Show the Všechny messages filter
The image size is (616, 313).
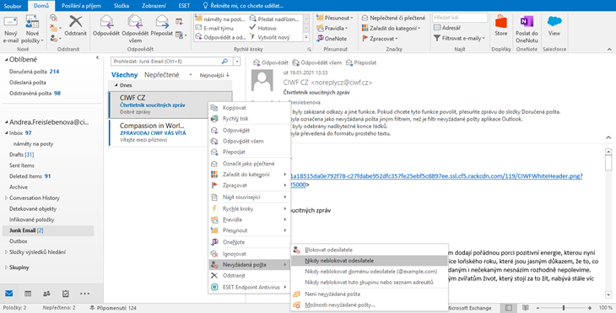125,74
